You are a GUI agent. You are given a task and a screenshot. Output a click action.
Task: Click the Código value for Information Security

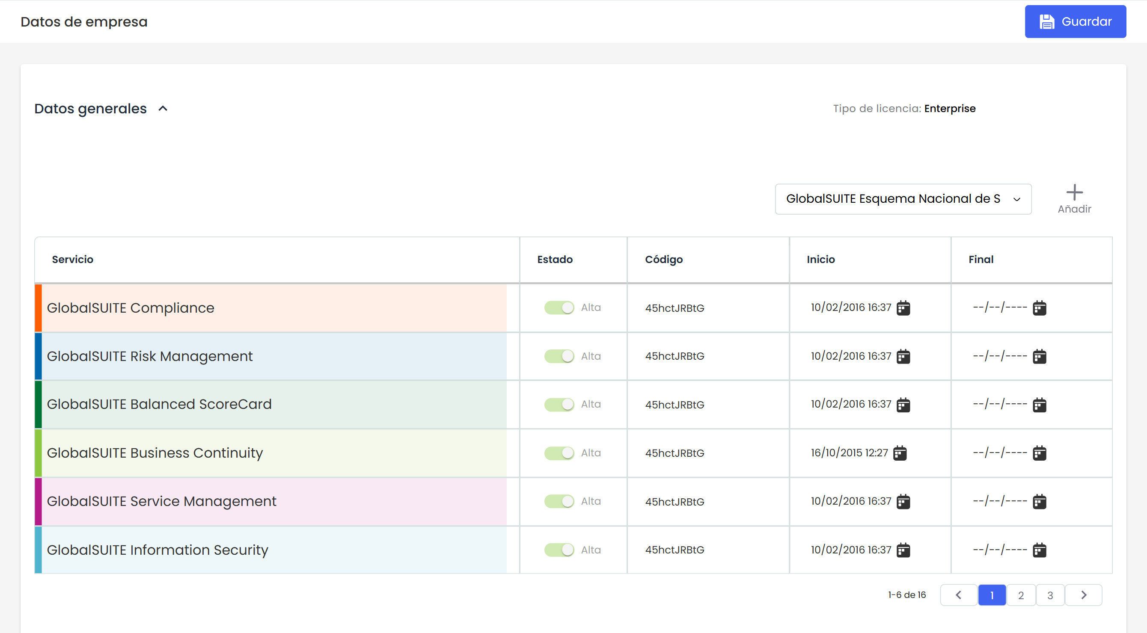point(675,550)
